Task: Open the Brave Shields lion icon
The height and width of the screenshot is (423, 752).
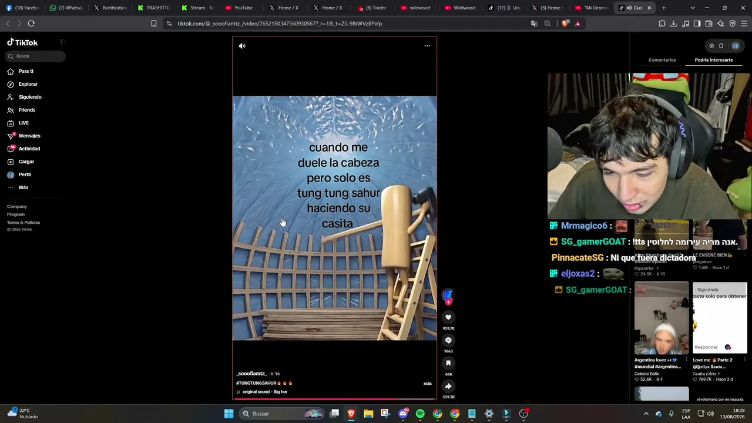Action: (565, 23)
